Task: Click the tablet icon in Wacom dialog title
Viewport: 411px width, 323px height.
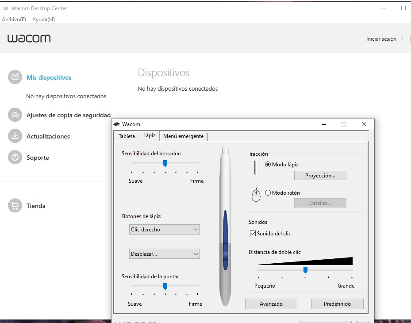Action: [116, 124]
